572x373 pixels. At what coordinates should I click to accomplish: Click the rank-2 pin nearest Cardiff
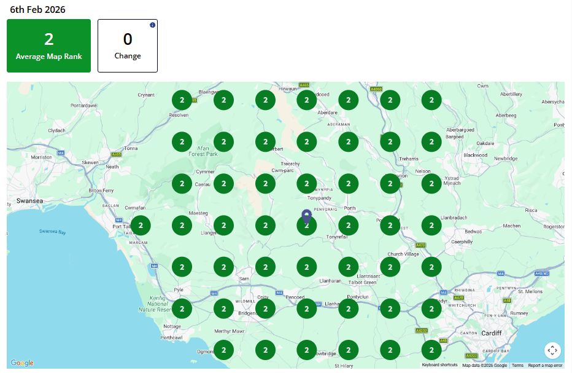click(431, 350)
